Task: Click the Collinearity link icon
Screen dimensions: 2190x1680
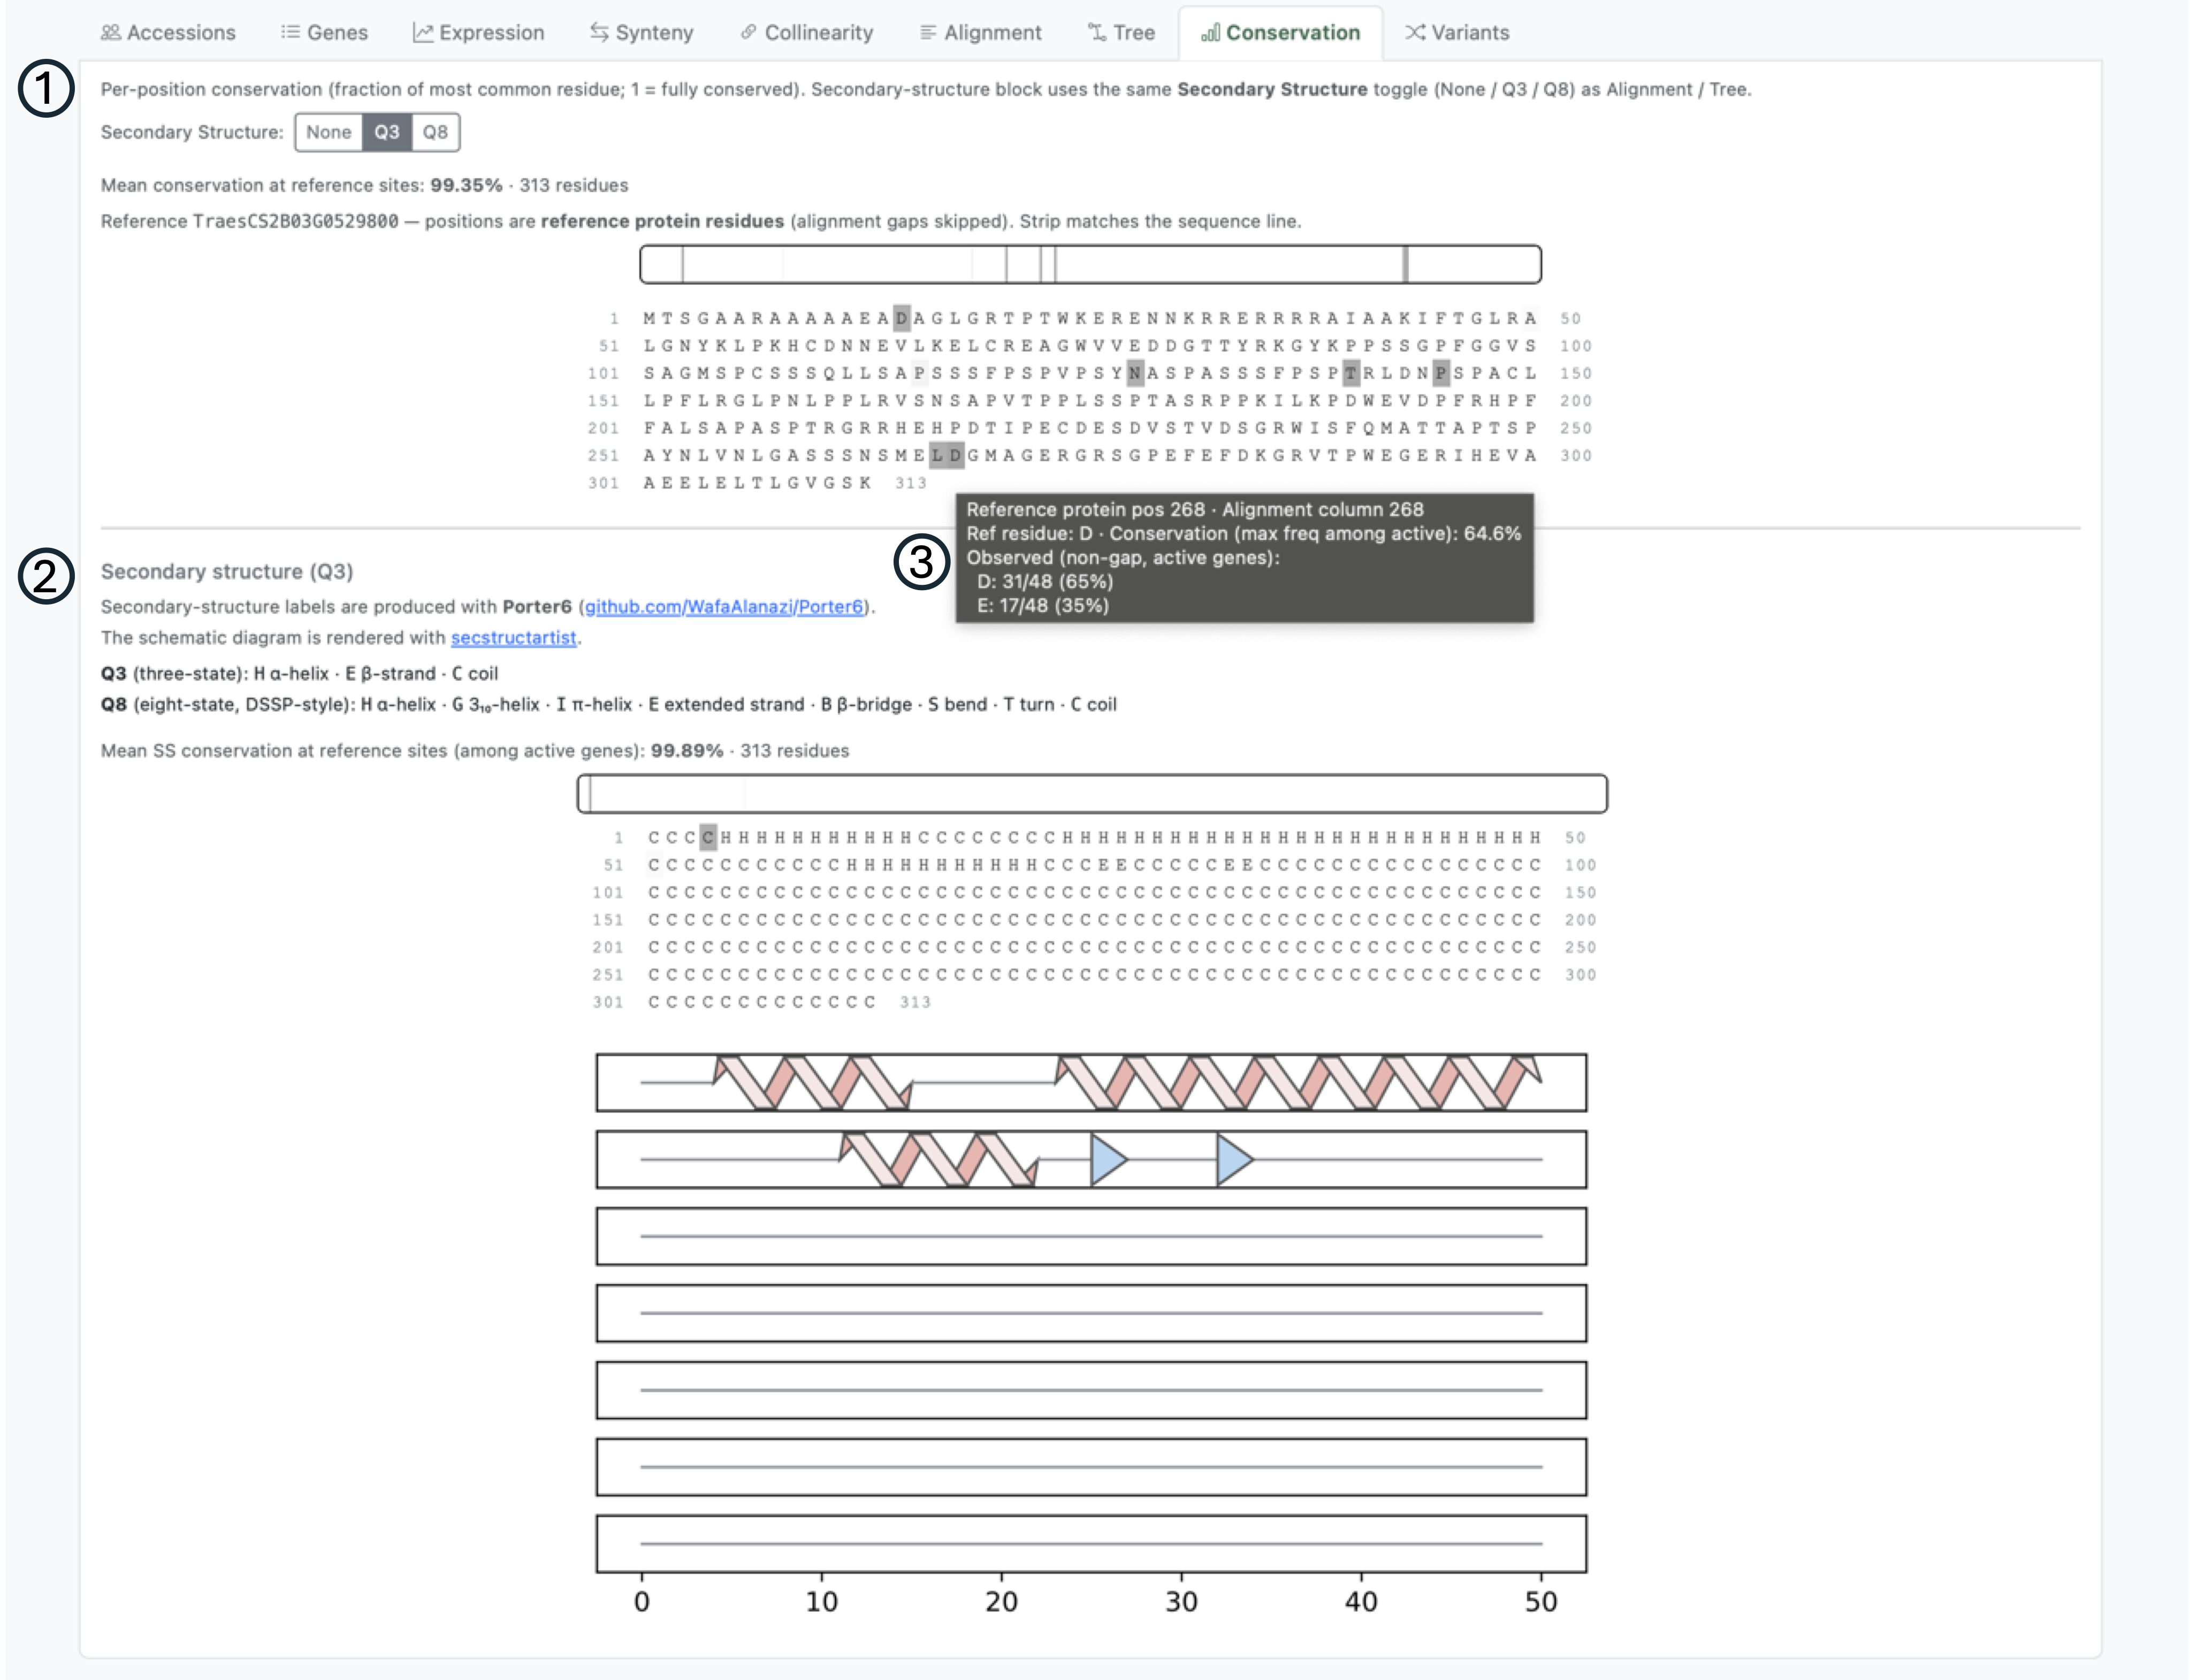Action: tap(748, 33)
